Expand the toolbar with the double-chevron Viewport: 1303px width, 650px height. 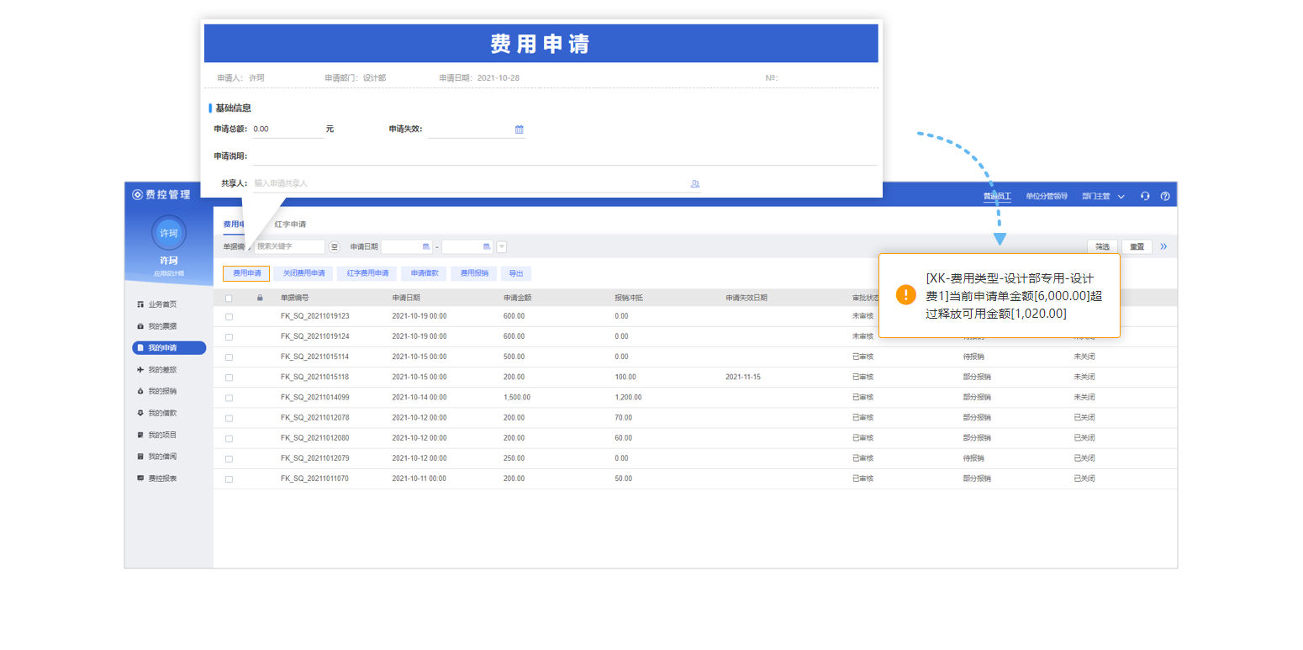pos(1163,246)
